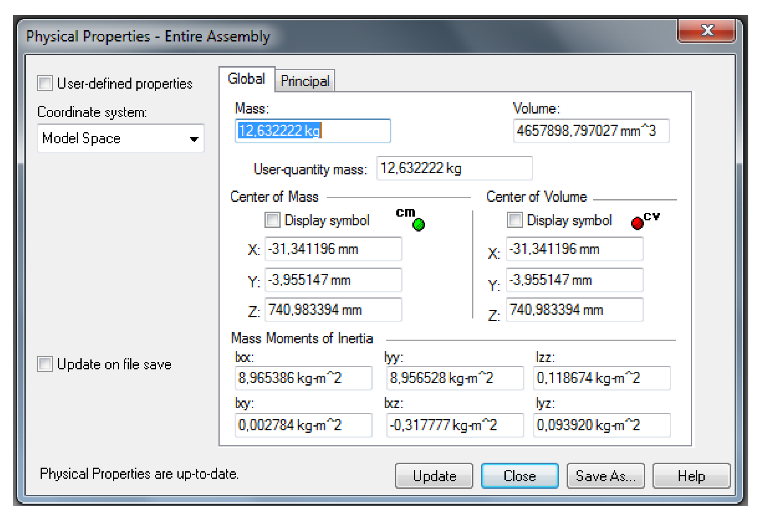Toggle Update on file save checkbox
The width and height of the screenshot is (760, 518).
45,363
